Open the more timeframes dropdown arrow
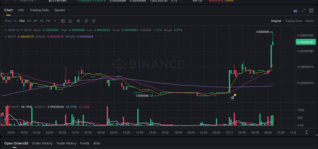Image resolution: width=318 pixels, height=149 pixels. pyautogui.click(x=55, y=21)
